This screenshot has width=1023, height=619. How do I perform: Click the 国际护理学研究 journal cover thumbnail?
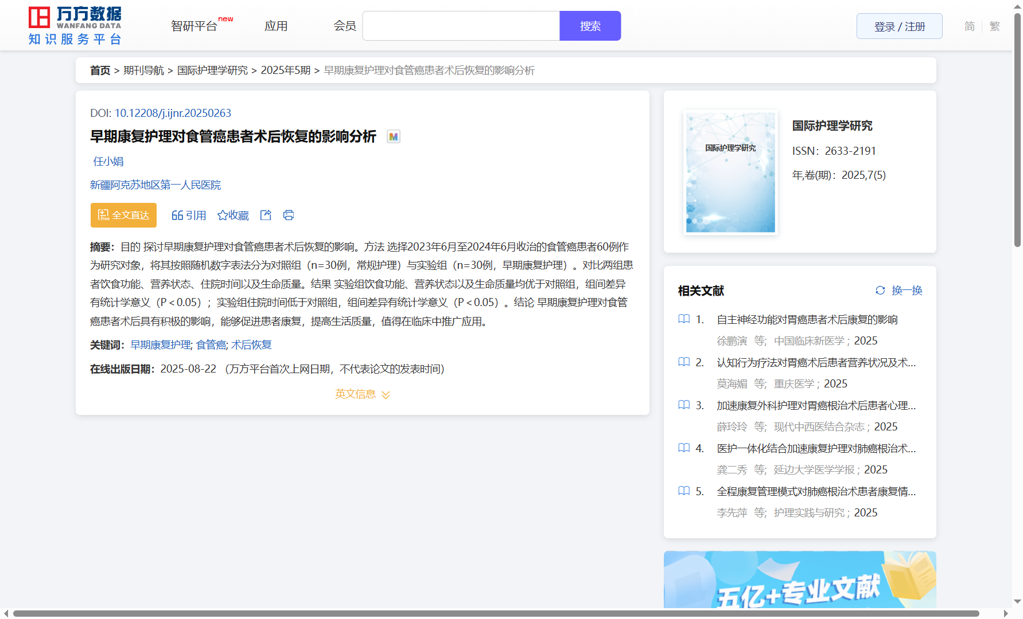pyautogui.click(x=730, y=172)
